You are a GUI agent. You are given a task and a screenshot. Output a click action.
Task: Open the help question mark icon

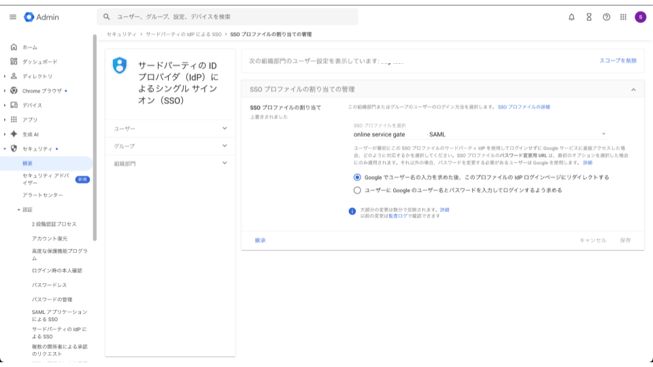(606, 17)
